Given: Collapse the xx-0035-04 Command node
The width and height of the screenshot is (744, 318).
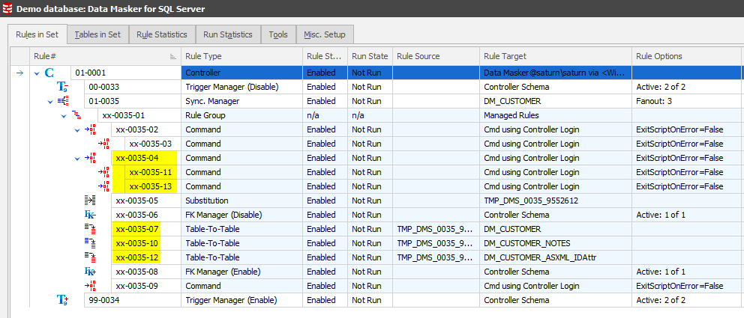Looking at the screenshot, I should pyautogui.click(x=77, y=158).
